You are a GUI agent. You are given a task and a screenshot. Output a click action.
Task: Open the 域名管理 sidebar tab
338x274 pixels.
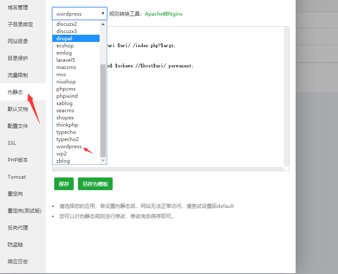[x=22, y=8]
